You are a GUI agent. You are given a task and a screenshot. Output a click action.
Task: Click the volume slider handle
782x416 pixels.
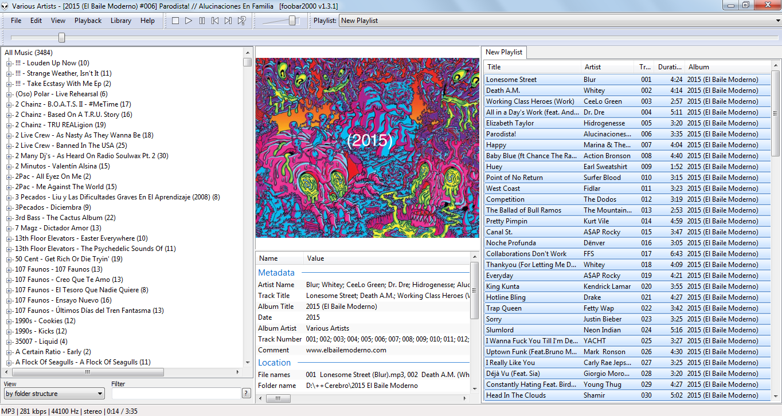[x=292, y=21]
